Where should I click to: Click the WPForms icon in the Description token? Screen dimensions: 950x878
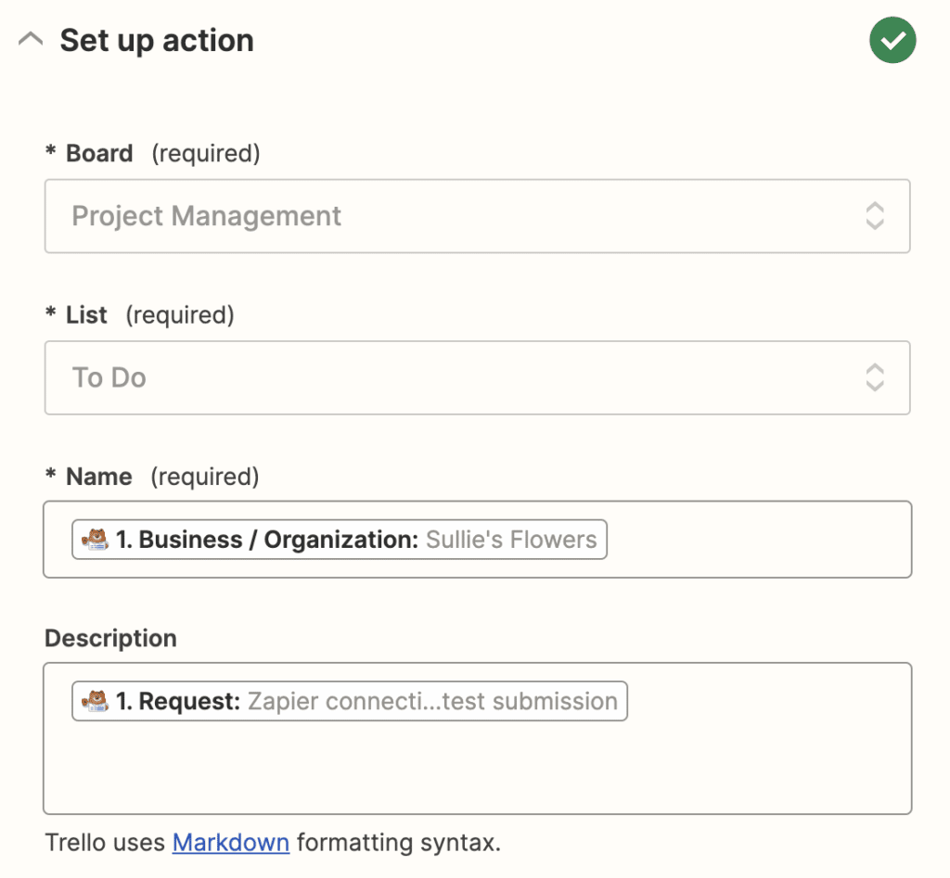[93, 701]
